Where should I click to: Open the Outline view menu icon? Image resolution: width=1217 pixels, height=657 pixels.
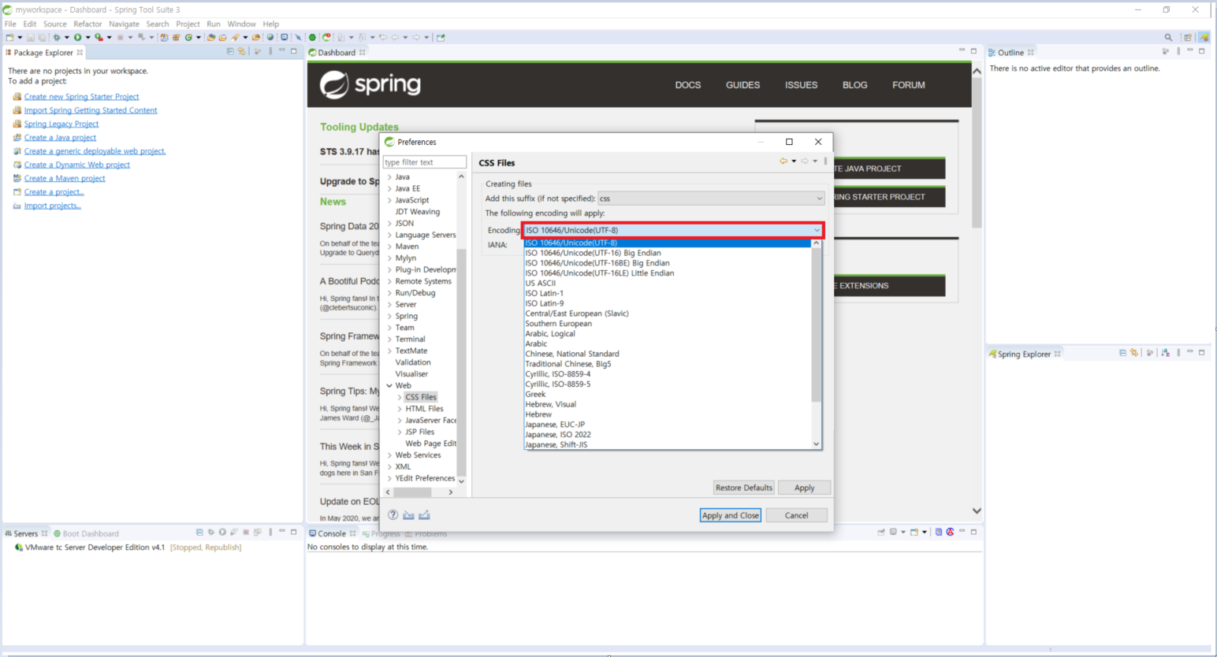[x=1178, y=51]
